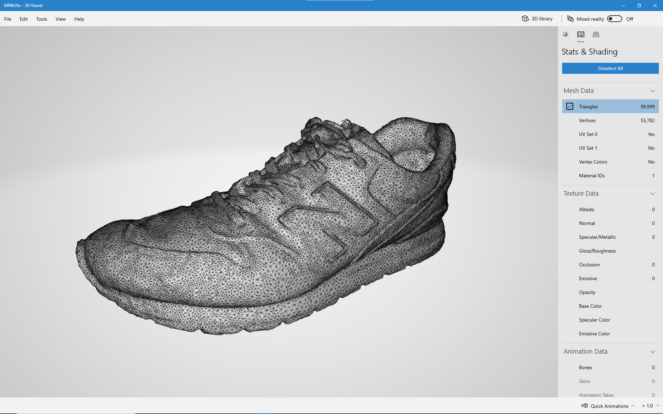The height and width of the screenshot is (414, 663).
Task: Select the Material IDs row
Action: 610,176
